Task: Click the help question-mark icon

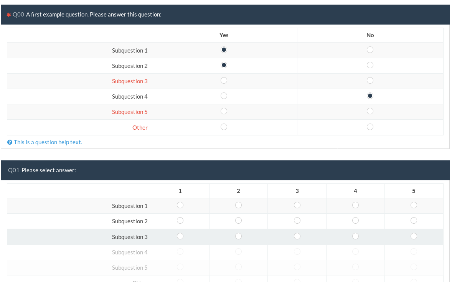Action: point(10,142)
